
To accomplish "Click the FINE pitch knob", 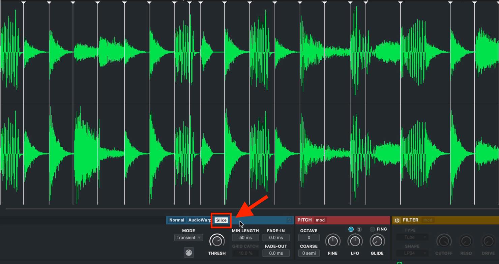I will 333,241.
